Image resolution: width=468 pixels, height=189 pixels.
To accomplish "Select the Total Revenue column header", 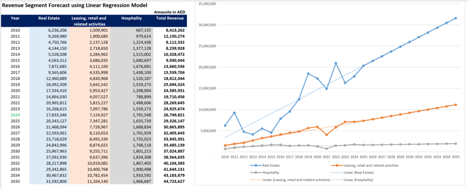I will 170,18.
